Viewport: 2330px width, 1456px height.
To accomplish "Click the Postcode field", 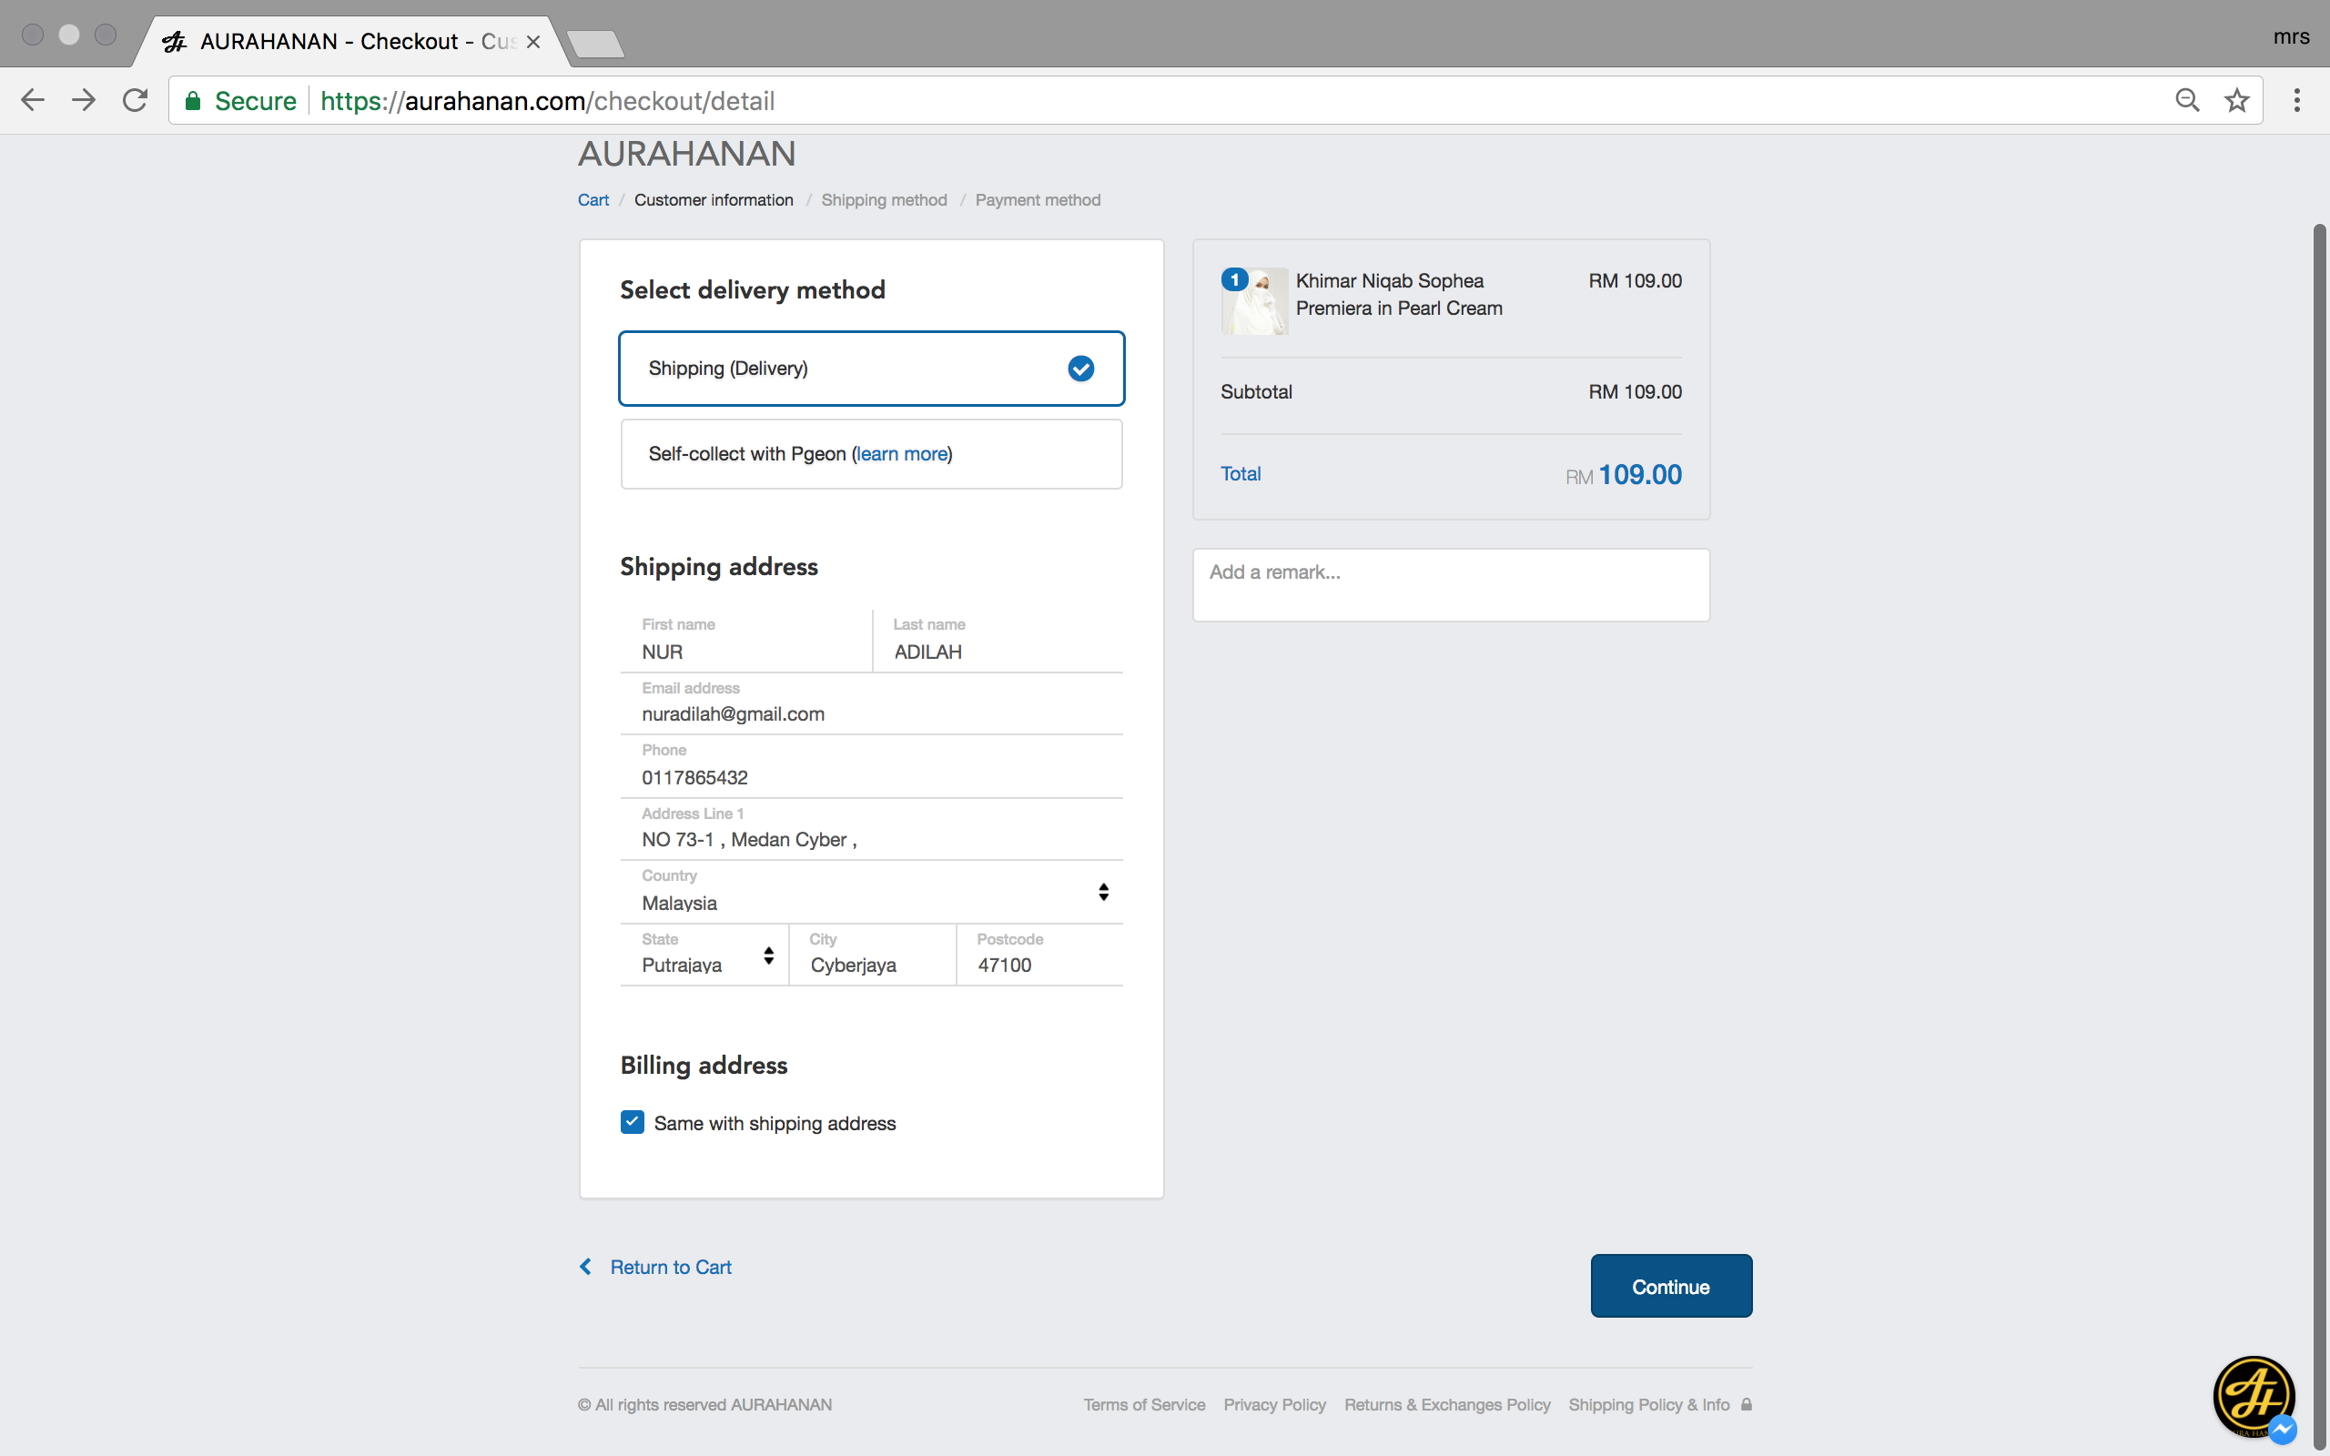I will (x=1039, y=955).
